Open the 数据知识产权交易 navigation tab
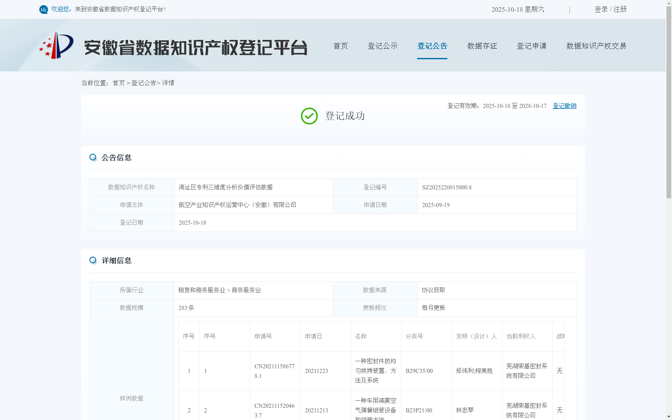672x420 pixels. pyautogui.click(x=596, y=46)
